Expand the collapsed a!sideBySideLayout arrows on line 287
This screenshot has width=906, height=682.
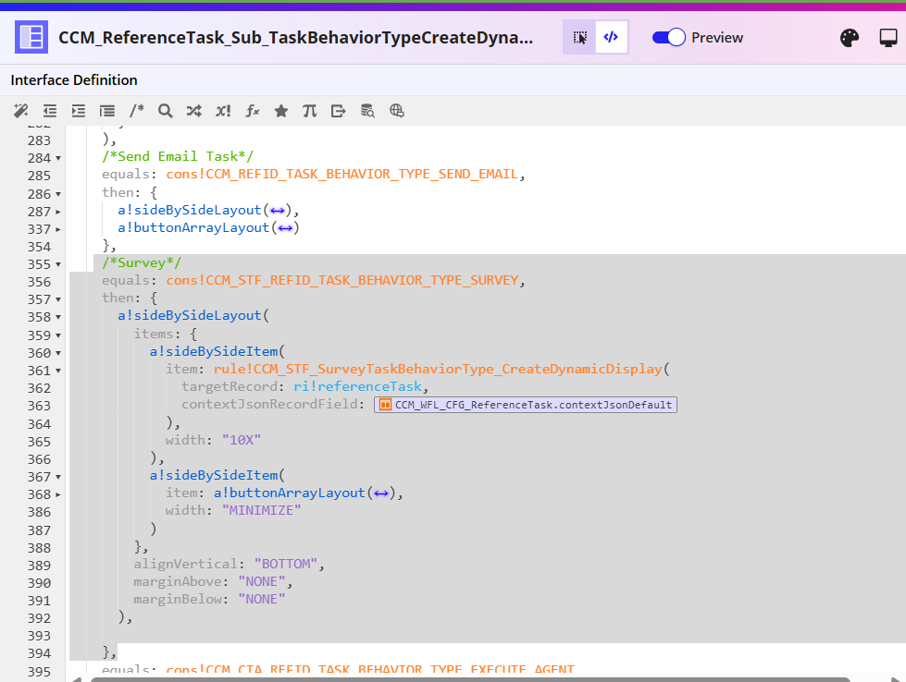pos(278,211)
